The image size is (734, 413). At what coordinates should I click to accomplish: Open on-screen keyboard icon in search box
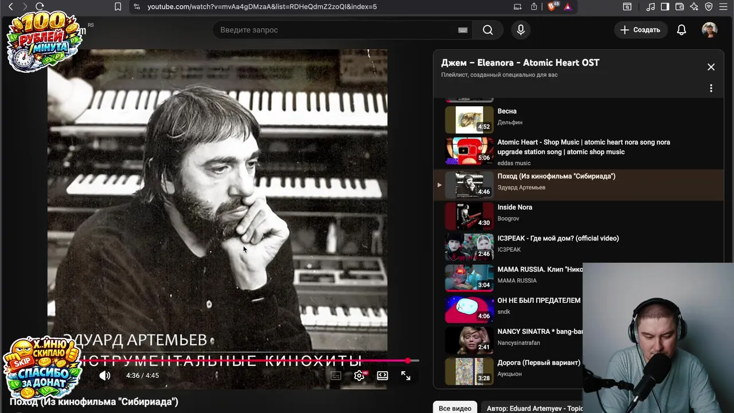[x=463, y=30]
